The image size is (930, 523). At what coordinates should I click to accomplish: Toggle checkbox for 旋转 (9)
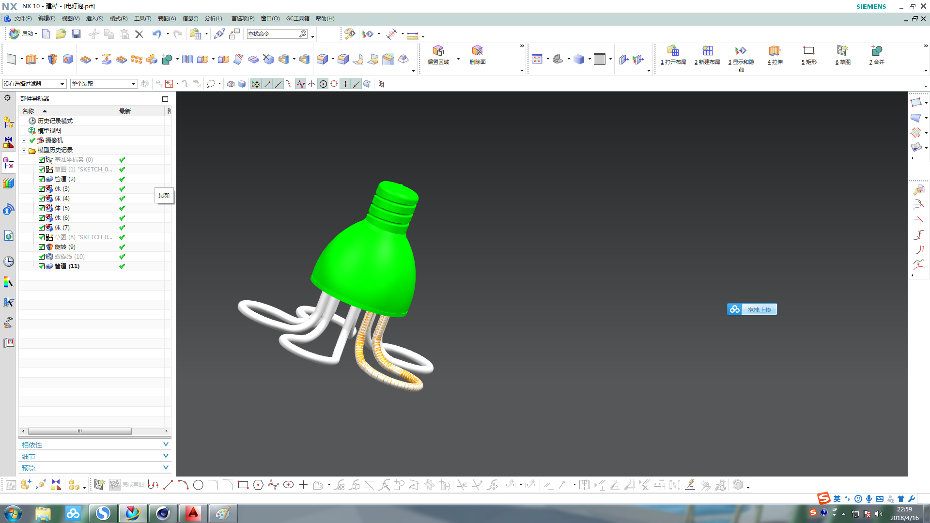pos(42,247)
